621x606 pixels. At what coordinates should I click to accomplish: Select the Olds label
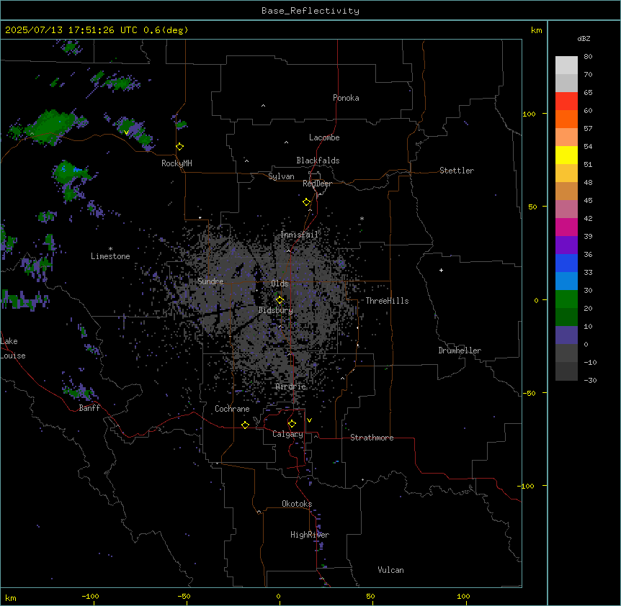click(x=280, y=284)
